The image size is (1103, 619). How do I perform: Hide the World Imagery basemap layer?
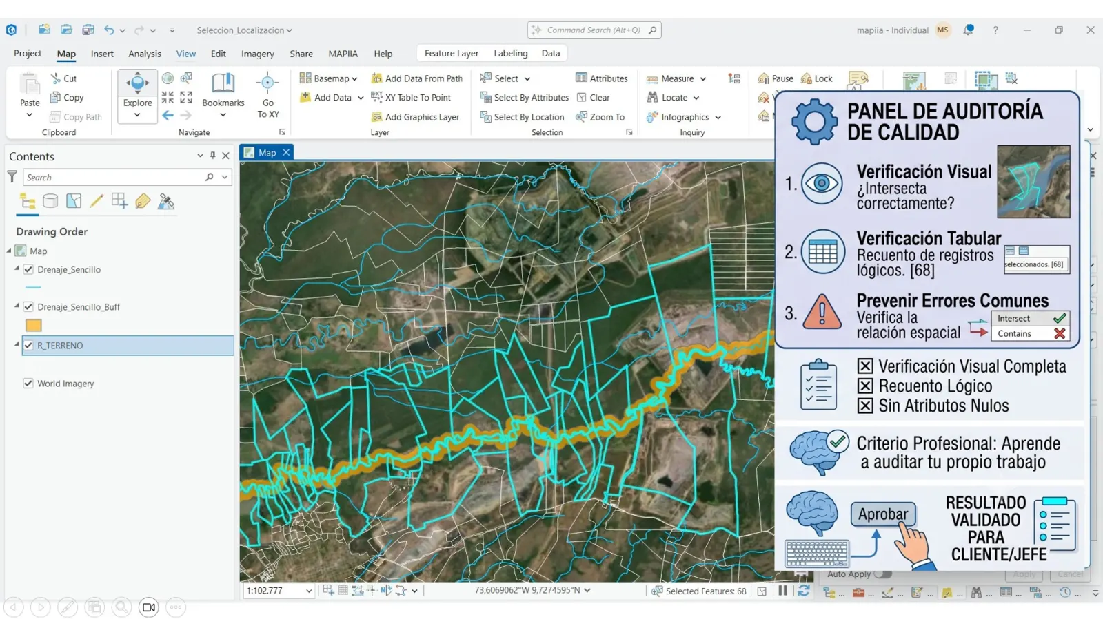tap(28, 384)
